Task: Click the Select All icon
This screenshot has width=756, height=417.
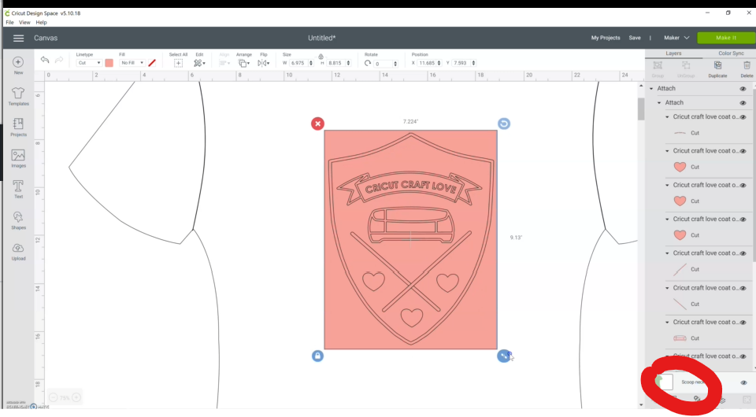Action: 179,63
